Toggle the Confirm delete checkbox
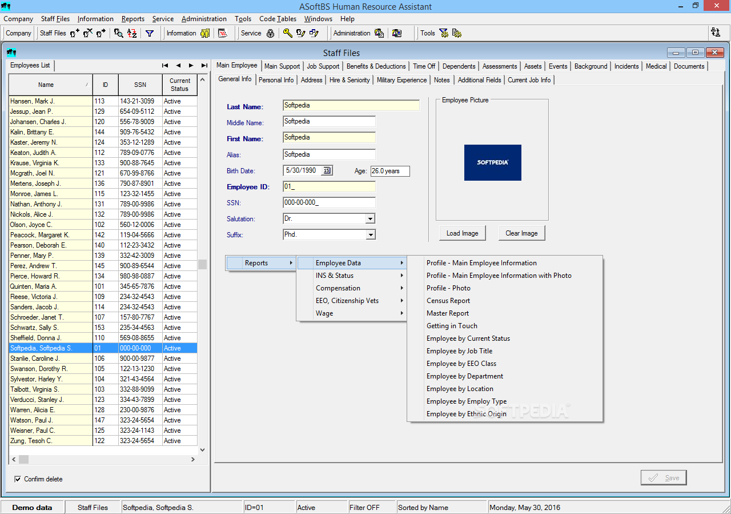731x514 pixels. click(x=18, y=479)
